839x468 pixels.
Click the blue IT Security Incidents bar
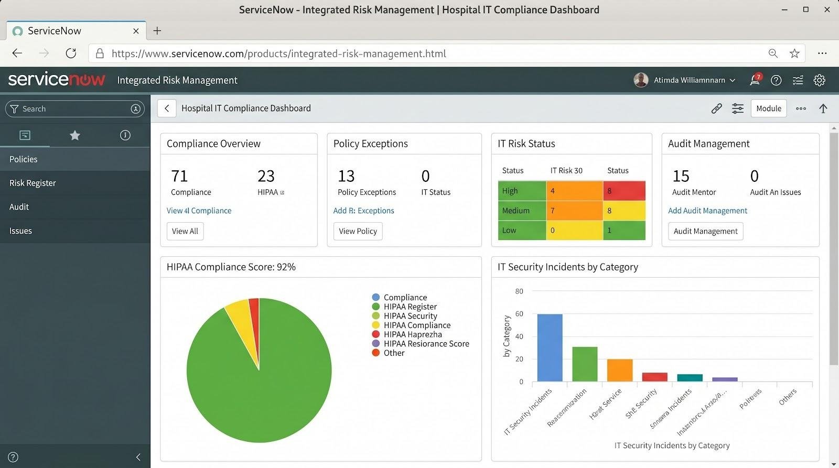(550, 348)
